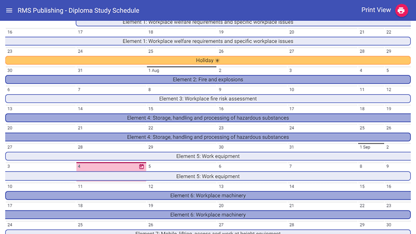Screen dimensions: 416x234
Task: Open the orange Holiday event bar
Action: pyautogui.click(x=208, y=60)
